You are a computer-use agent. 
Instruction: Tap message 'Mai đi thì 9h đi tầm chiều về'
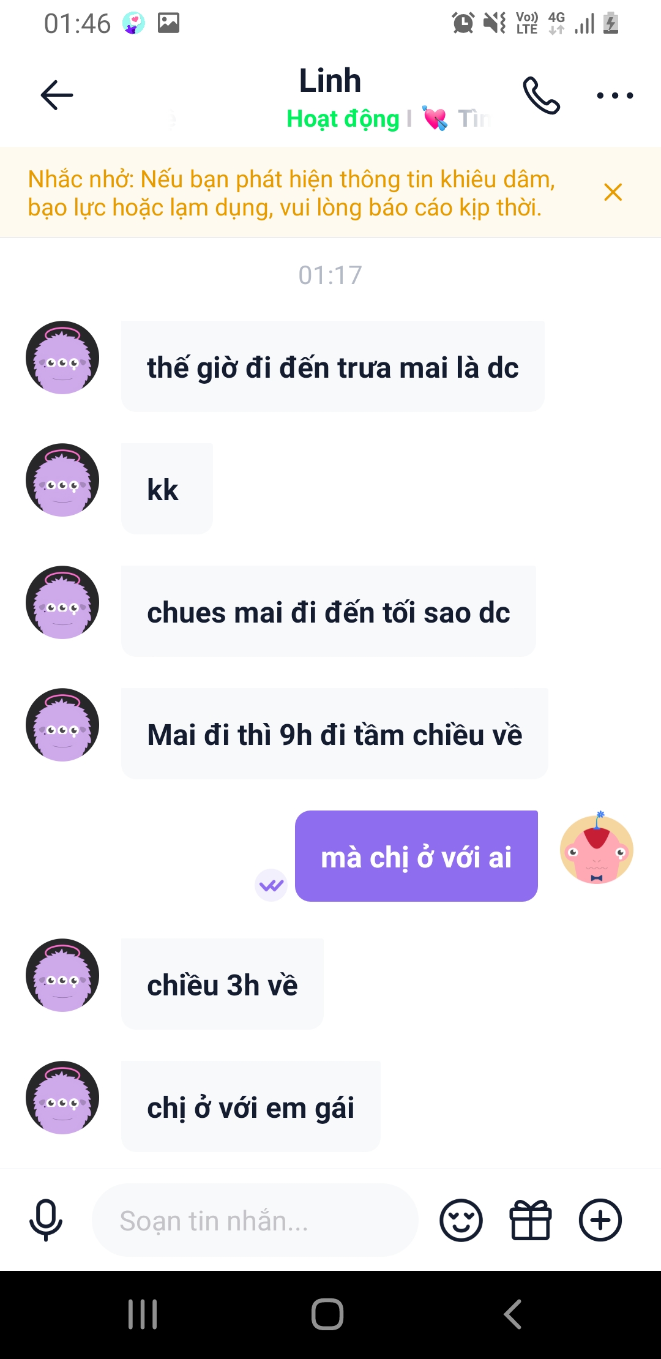click(x=335, y=733)
